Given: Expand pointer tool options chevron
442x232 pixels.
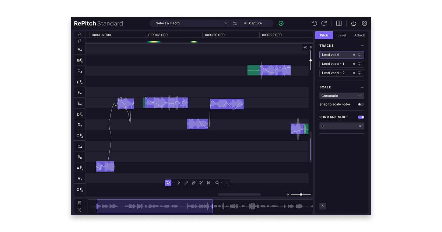Looking at the screenshot, I should (x=173, y=183).
